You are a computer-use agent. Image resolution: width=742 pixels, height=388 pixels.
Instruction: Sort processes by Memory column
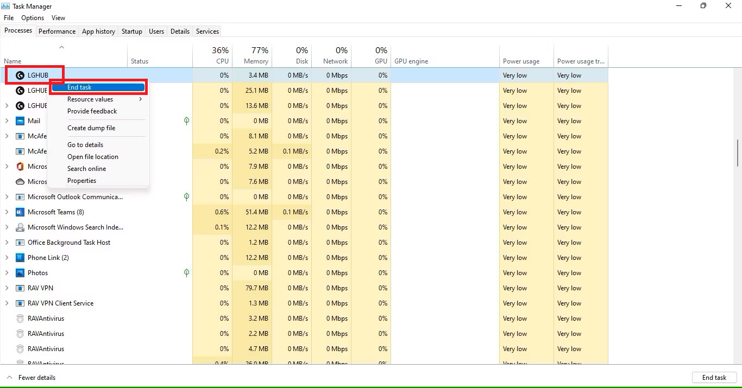pos(256,61)
